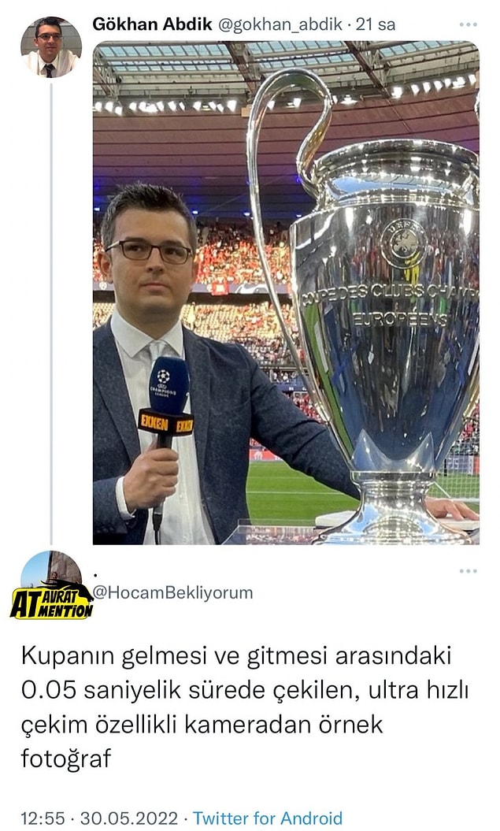Open the tweet's stadium photo
Image resolution: width=500 pixels, height=831 pixels.
tap(286, 292)
